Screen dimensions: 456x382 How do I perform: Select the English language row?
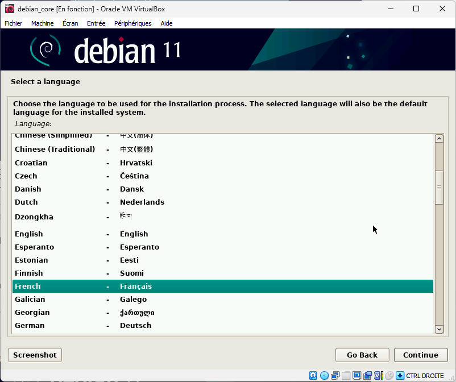pyautogui.click(x=223, y=234)
